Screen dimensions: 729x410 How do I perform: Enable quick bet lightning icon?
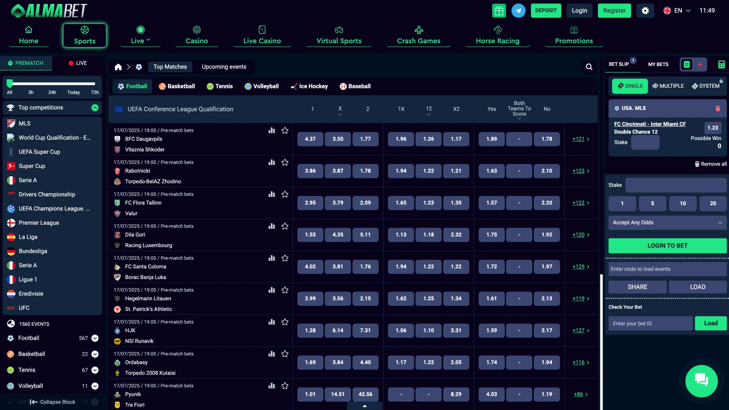[700, 65]
